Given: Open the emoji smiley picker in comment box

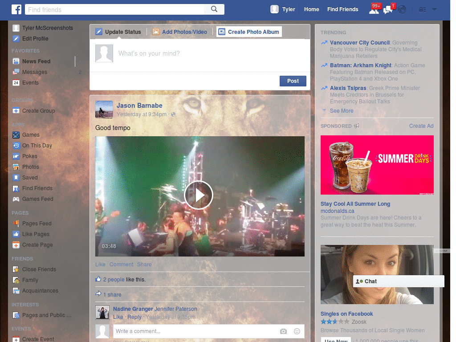Looking at the screenshot, I should pyautogui.click(x=297, y=331).
